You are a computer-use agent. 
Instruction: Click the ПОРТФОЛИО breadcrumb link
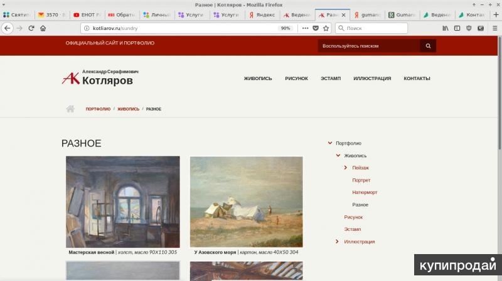pos(98,109)
